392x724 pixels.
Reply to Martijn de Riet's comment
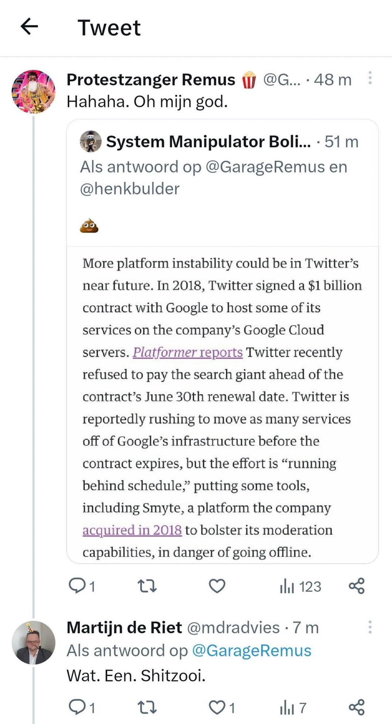click(x=77, y=707)
